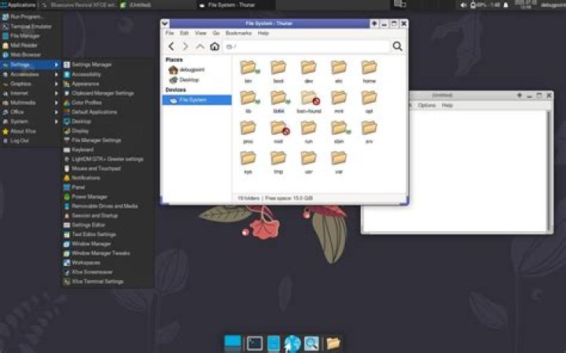Click the Thunar location path field
The height and width of the screenshot is (353, 566).
coord(307,47)
